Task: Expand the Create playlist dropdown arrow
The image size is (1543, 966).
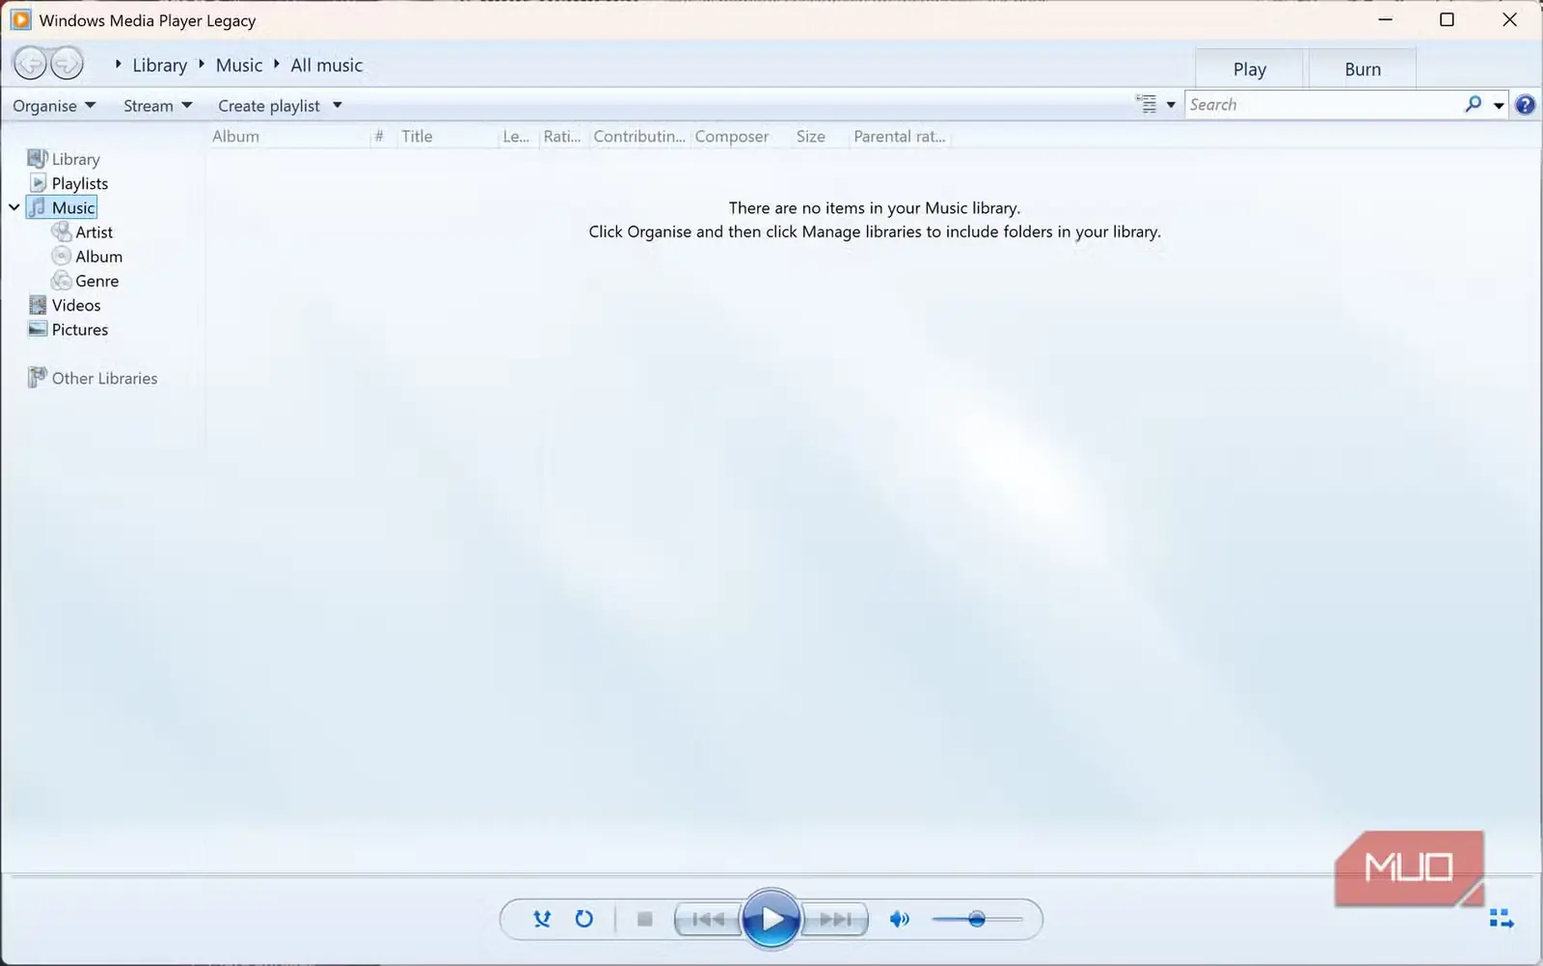Action: point(338,105)
